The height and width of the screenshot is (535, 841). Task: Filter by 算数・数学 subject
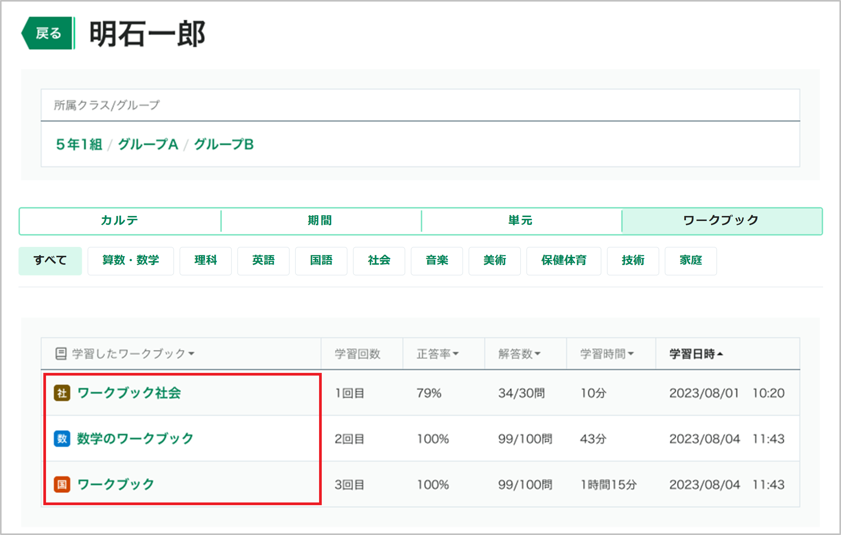[x=131, y=261]
